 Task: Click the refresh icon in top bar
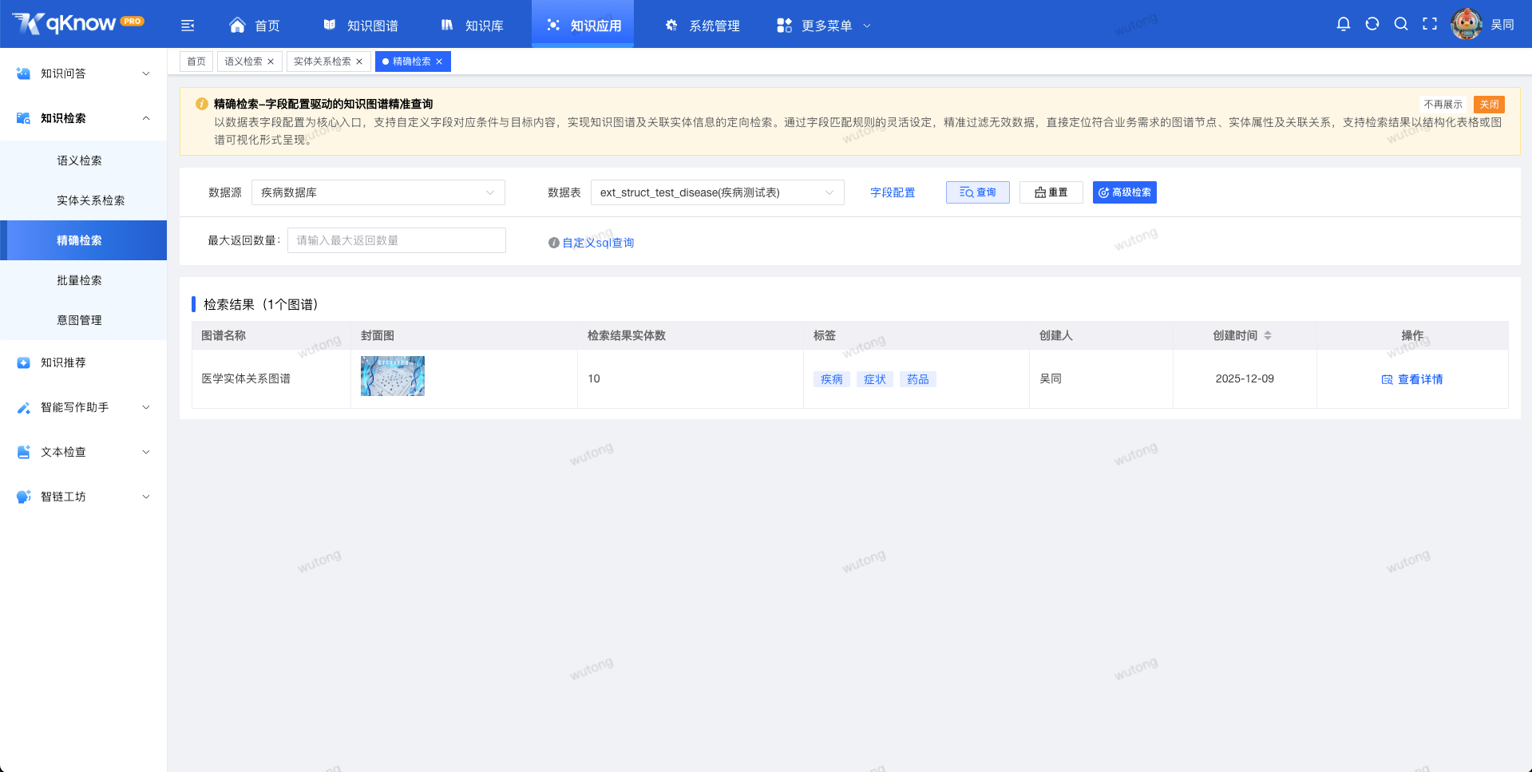pos(1372,24)
